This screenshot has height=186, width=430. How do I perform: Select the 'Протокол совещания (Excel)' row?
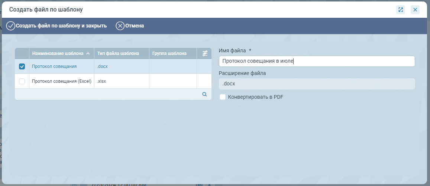tap(62, 81)
